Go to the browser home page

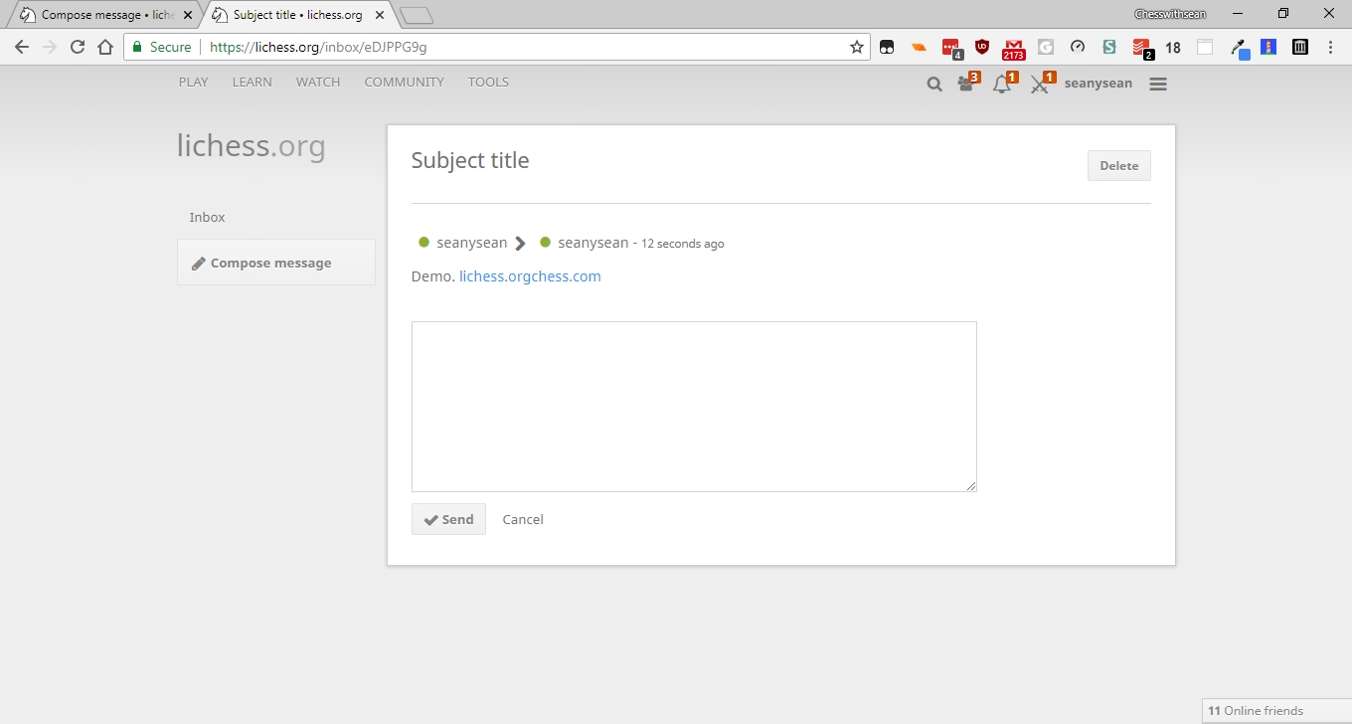click(x=105, y=47)
